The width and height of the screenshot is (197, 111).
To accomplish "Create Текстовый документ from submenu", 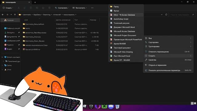I will point(126,48).
